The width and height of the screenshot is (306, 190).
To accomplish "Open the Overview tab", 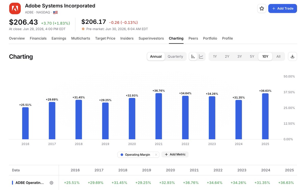I will click(x=17, y=38).
